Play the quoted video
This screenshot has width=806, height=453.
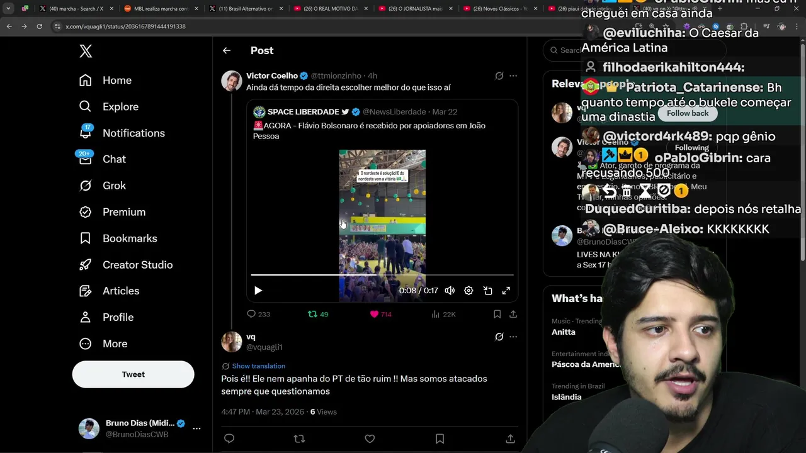tap(258, 291)
